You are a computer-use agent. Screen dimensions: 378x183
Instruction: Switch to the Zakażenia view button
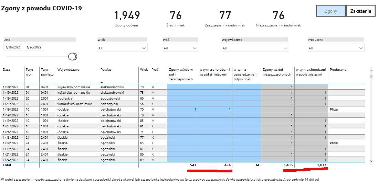(x=361, y=11)
